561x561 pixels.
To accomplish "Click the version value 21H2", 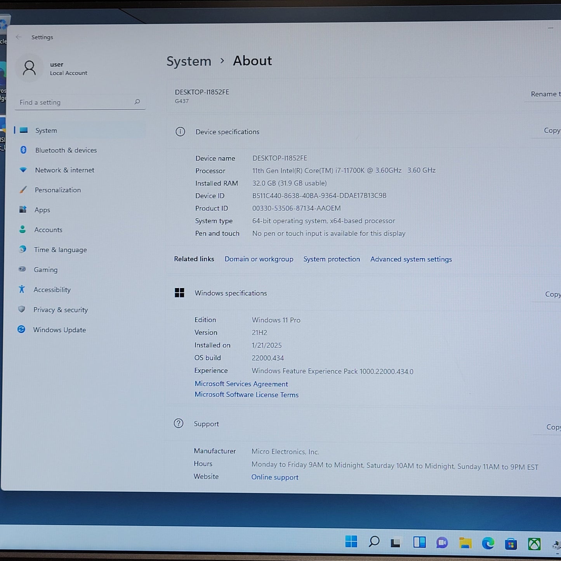I will pyautogui.click(x=259, y=333).
